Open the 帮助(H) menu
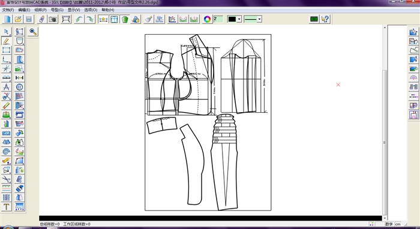420x229 pixels. coord(107,10)
